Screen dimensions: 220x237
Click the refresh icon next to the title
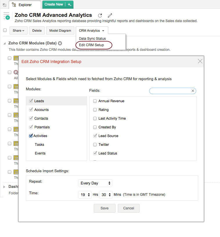pos(100,15)
